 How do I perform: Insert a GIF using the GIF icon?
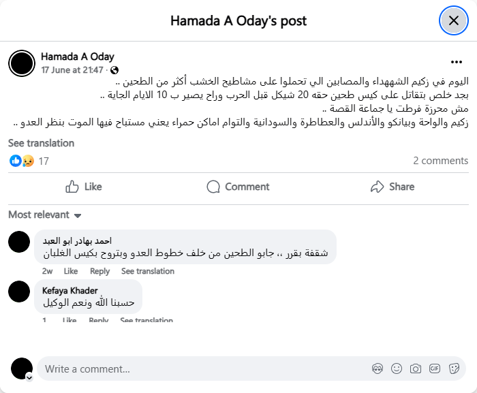pyautogui.click(x=435, y=368)
